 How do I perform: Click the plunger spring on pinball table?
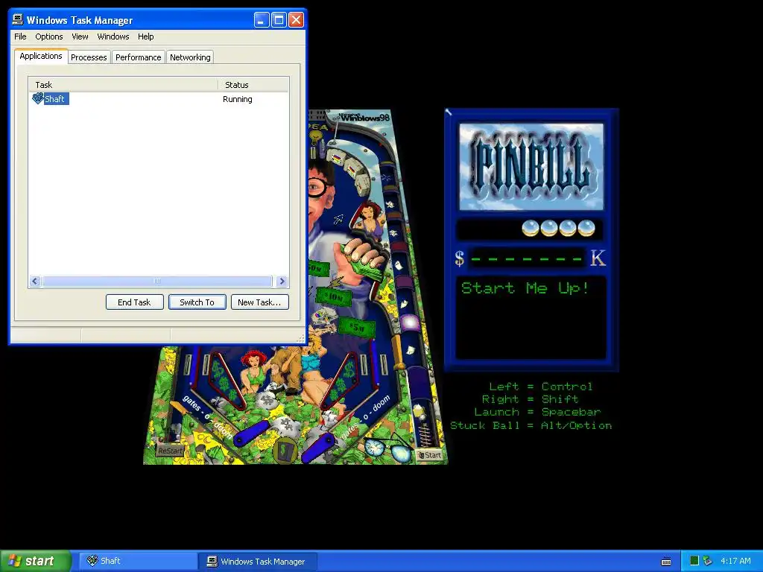pos(425,433)
